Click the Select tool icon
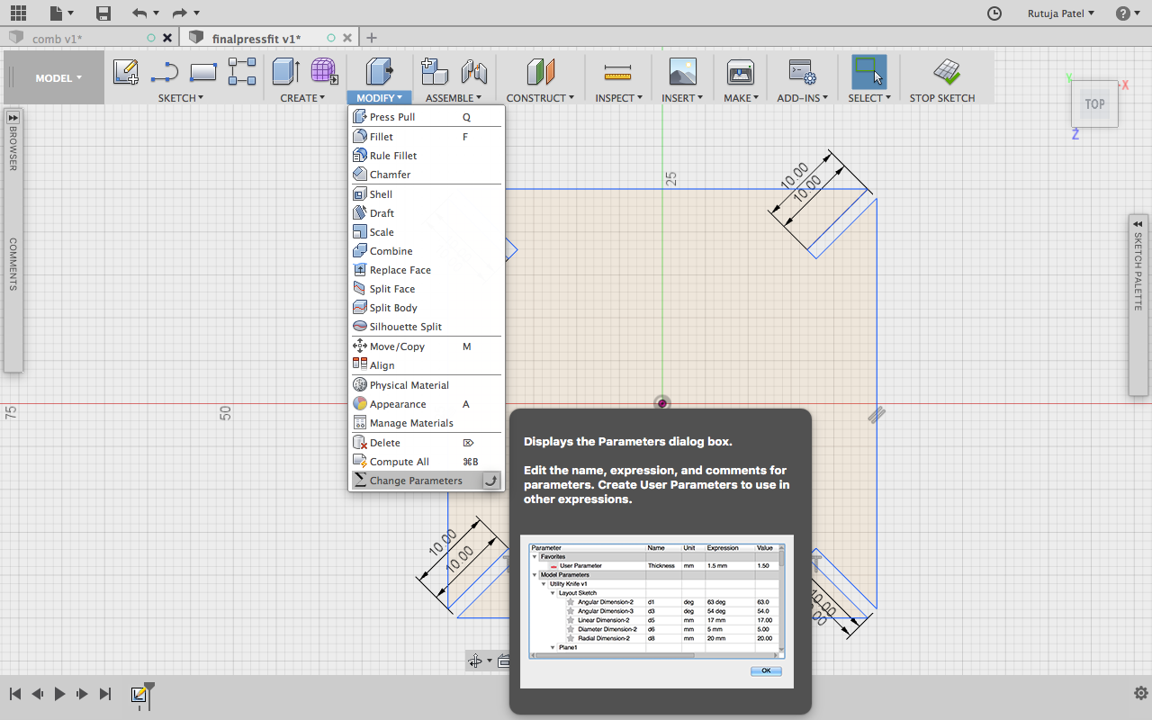 tap(868, 72)
